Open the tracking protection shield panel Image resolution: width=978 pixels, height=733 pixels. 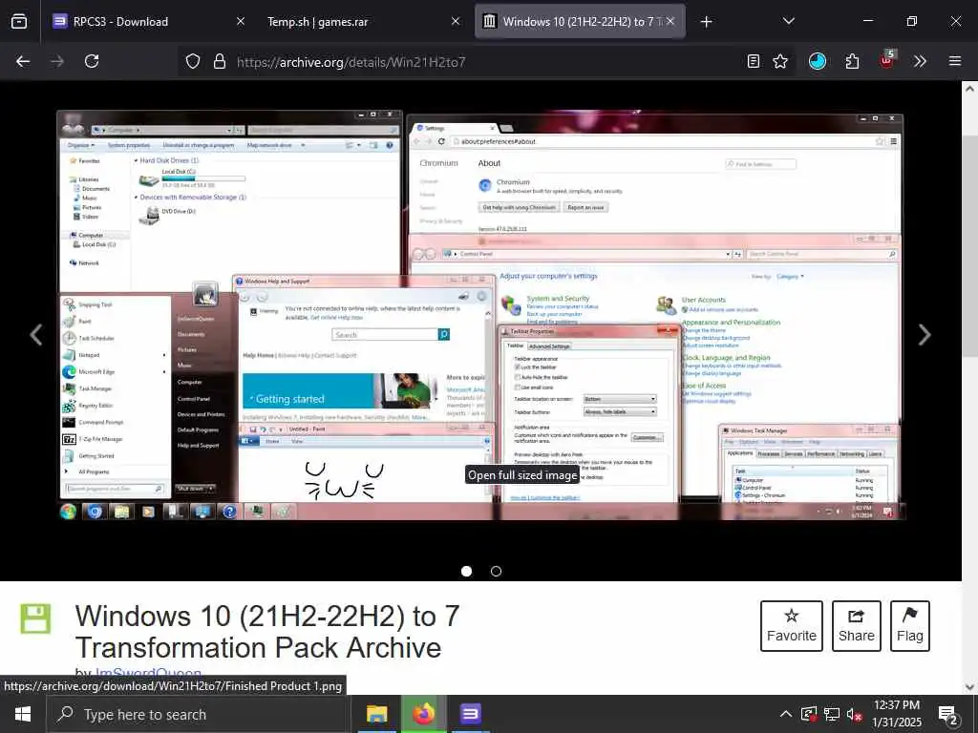[193, 61]
